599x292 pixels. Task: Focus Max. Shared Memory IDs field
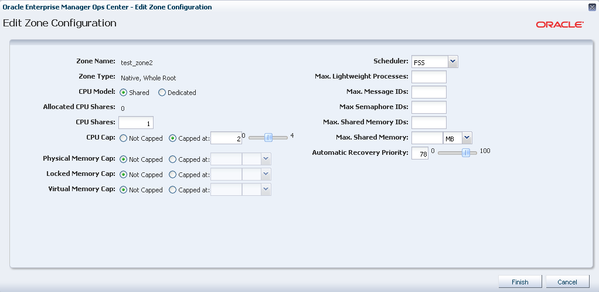(429, 123)
